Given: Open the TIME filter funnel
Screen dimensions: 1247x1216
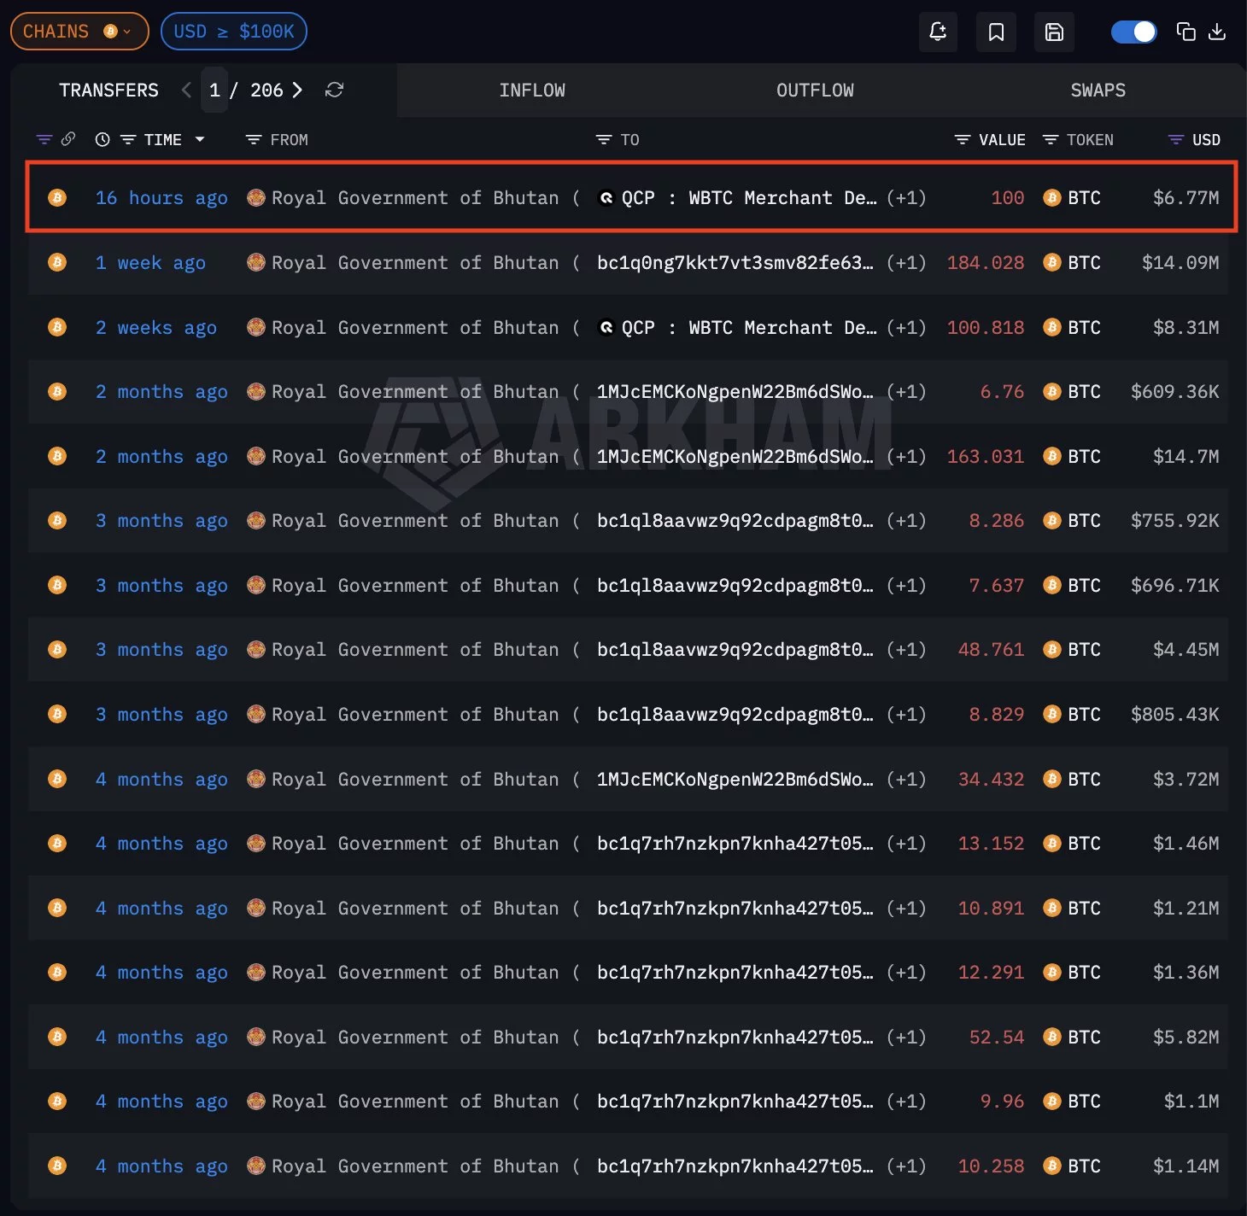Looking at the screenshot, I should 128,139.
